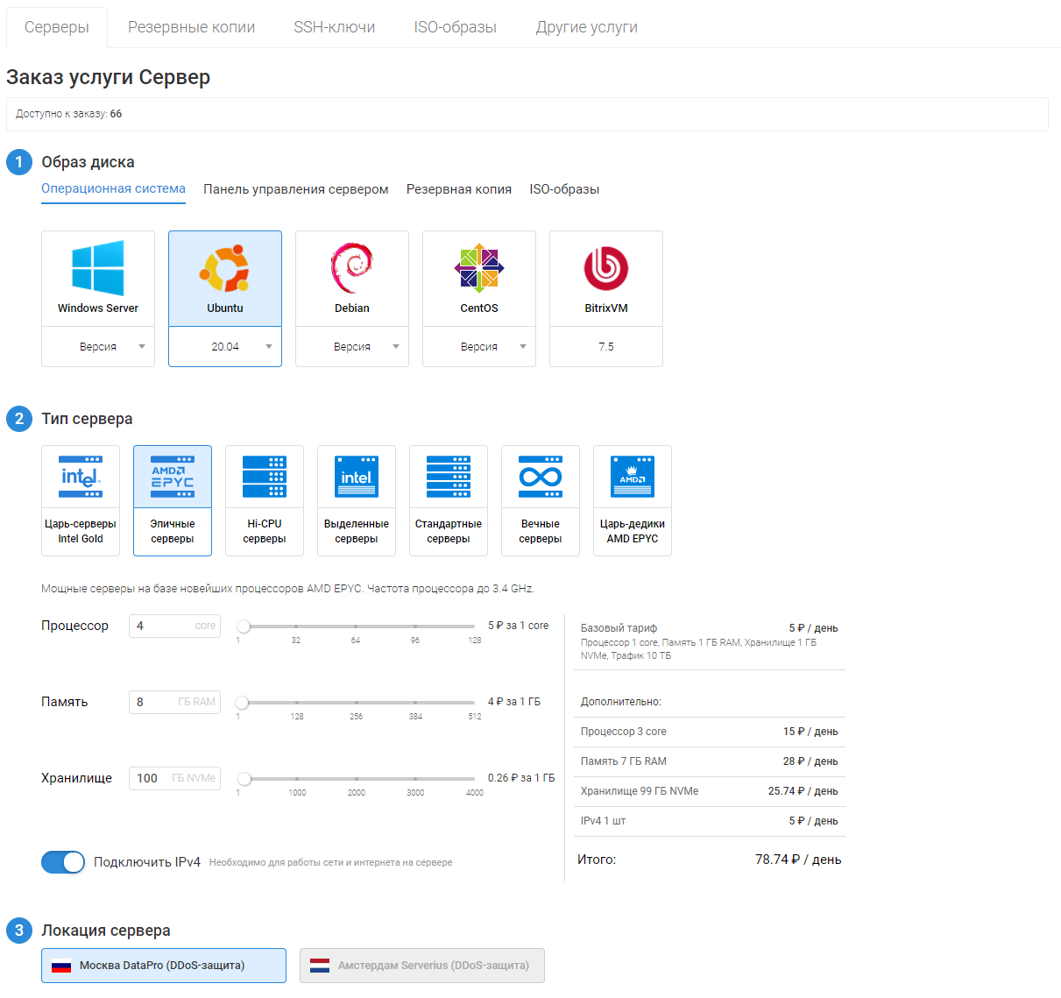This screenshot has height=998, width=1061.
Task: Click the Память slider handle
Action: (243, 702)
